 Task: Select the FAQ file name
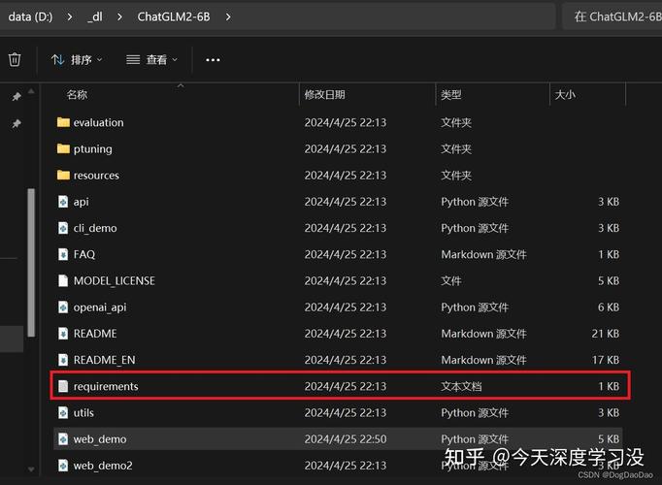coord(84,254)
